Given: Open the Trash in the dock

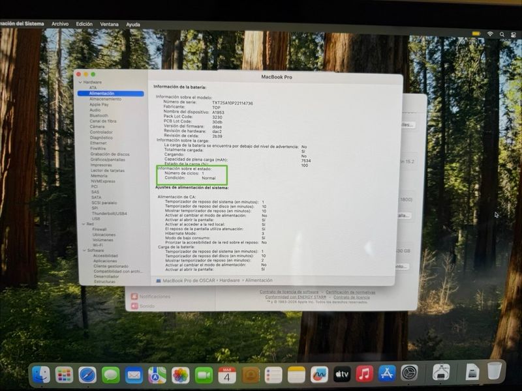Looking at the screenshot, I should [494, 370].
